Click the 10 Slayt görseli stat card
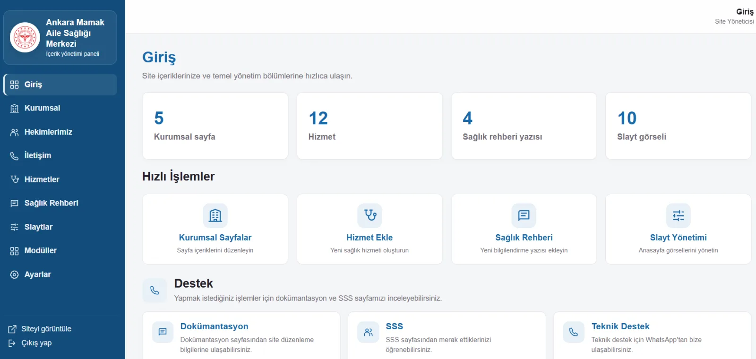The height and width of the screenshot is (359, 756). click(x=678, y=126)
